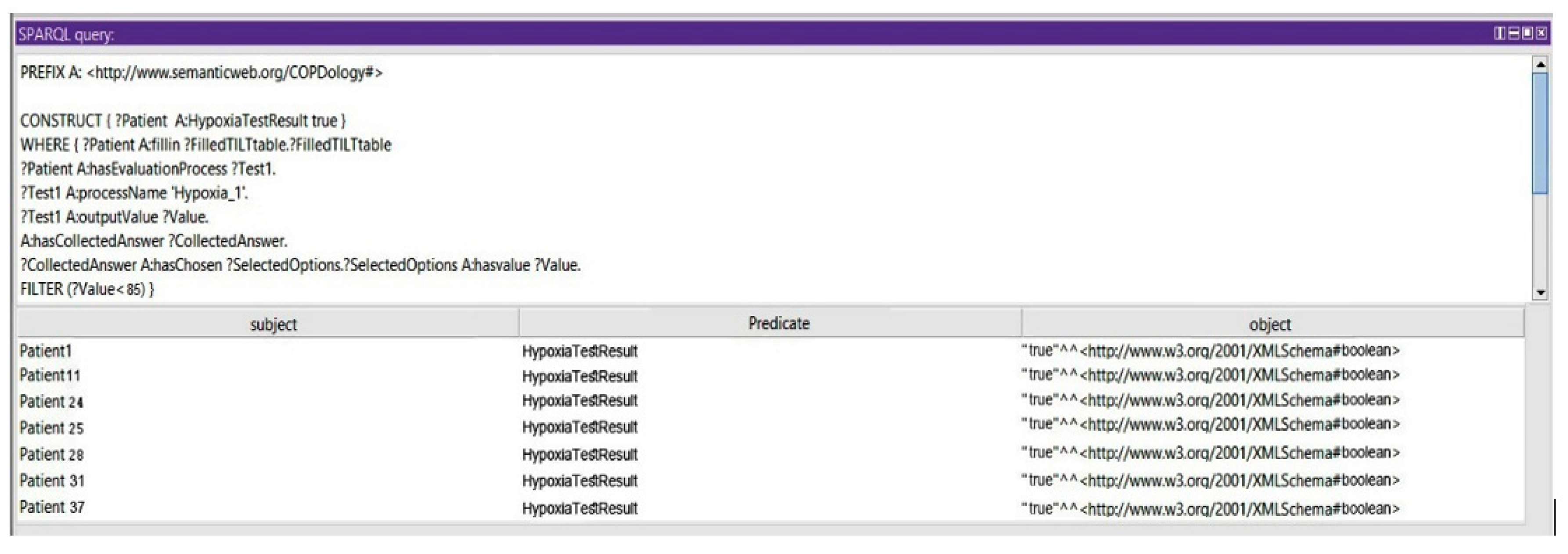Click the query scrollbar down arrow
The width and height of the screenshot is (1568, 554).
coord(1540,293)
